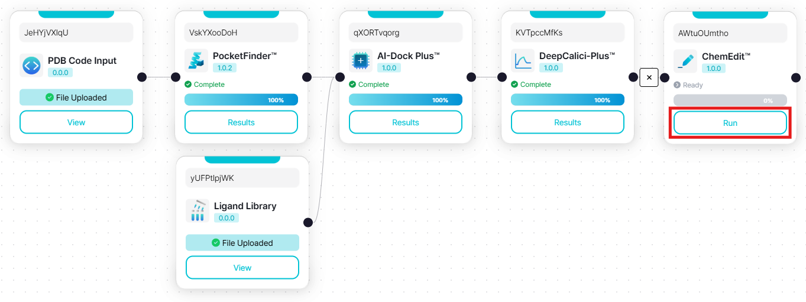The image size is (806, 302).
Task: Open PocketFinder Results
Action: tap(241, 122)
